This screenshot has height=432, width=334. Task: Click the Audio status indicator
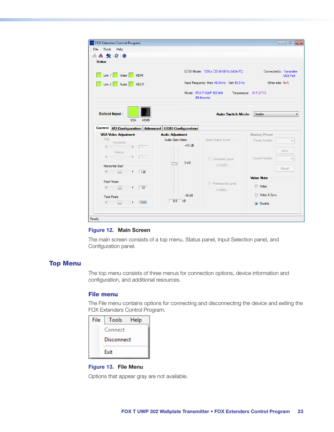(x=115, y=84)
